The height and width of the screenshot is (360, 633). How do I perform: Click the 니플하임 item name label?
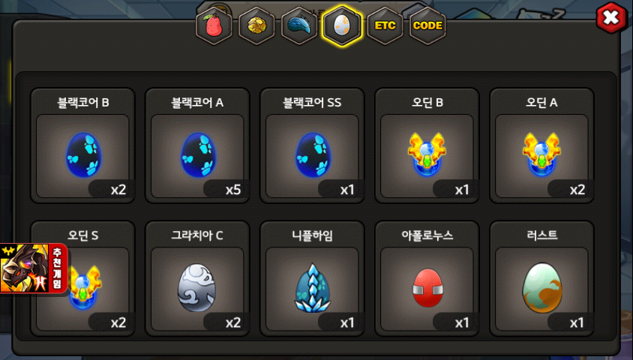pos(312,235)
